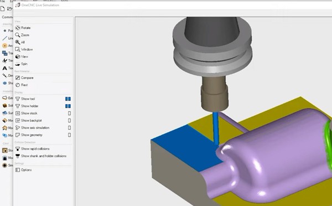332x206 pixels.
Task: Click Open folder icon in background toolbar
Action: [9, 9]
